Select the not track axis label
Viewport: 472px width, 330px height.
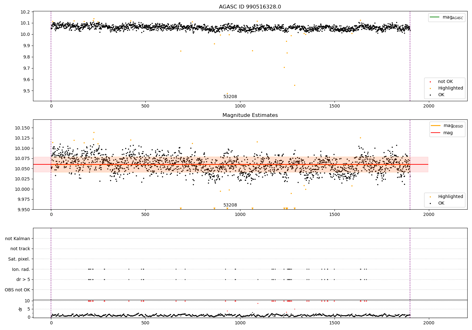[20, 249]
